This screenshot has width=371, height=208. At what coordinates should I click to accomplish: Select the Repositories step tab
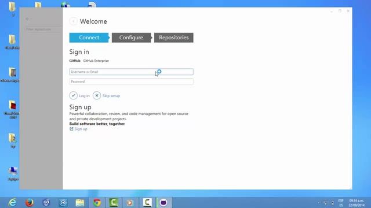click(x=174, y=38)
